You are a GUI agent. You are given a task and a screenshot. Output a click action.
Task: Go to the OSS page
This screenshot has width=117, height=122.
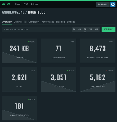coord(26,4)
